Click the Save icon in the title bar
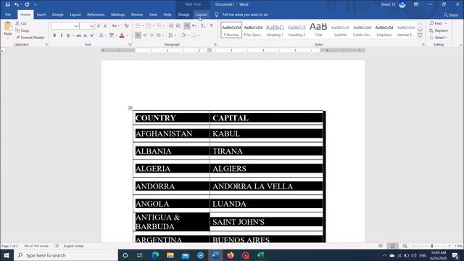The height and width of the screenshot is (261, 464). (8, 4)
